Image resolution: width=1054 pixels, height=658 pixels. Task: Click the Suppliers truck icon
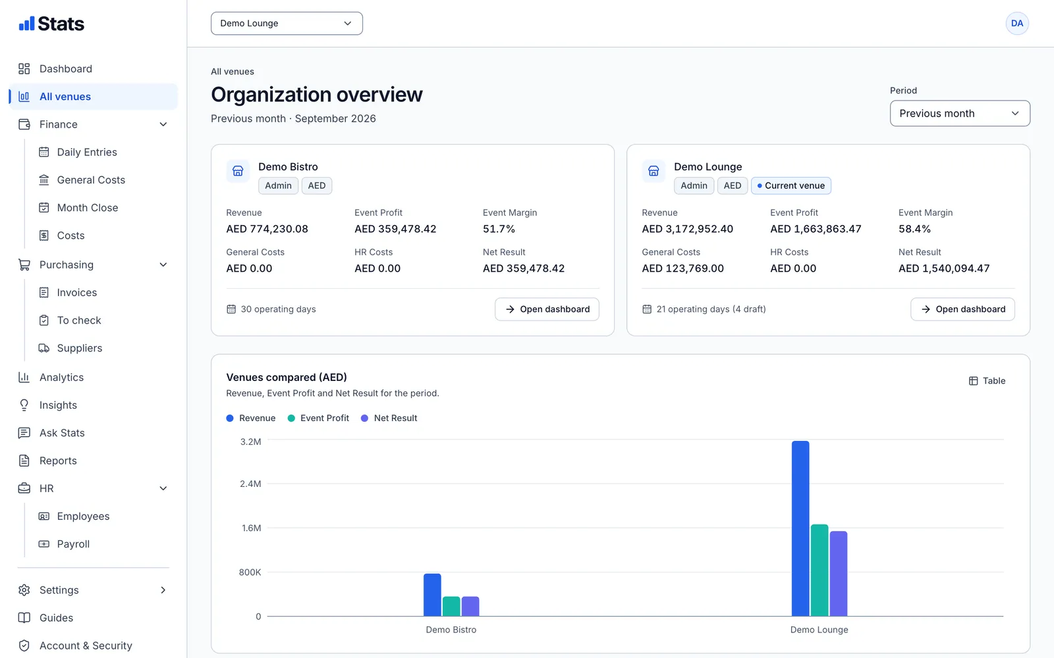pos(44,348)
